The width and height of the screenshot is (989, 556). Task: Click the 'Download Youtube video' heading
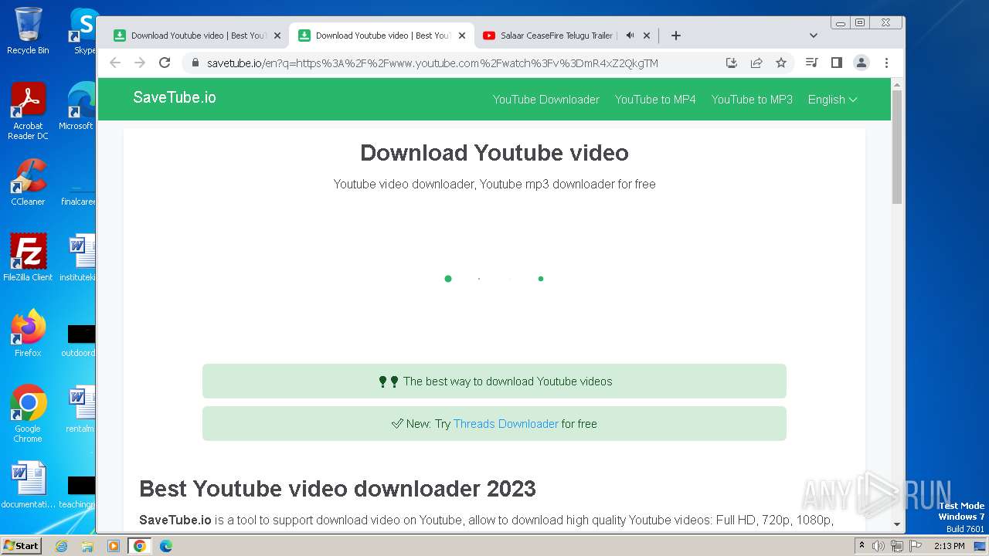tap(494, 153)
